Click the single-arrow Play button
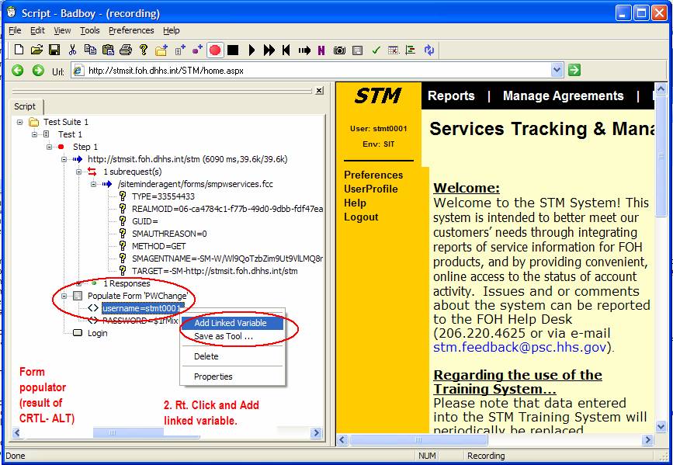Viewport: 673px width, 465px height. click(252, 50)
